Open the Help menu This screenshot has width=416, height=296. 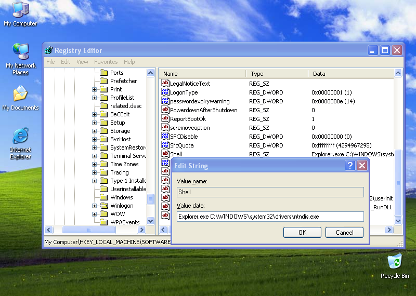pos(129,62)
